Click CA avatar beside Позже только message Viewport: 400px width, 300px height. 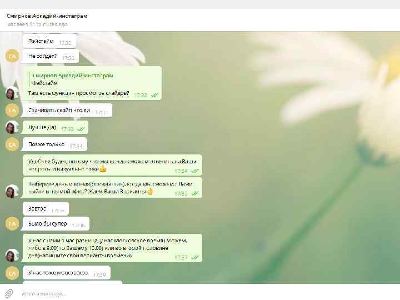pyautogui.click(x=12, y=144)
